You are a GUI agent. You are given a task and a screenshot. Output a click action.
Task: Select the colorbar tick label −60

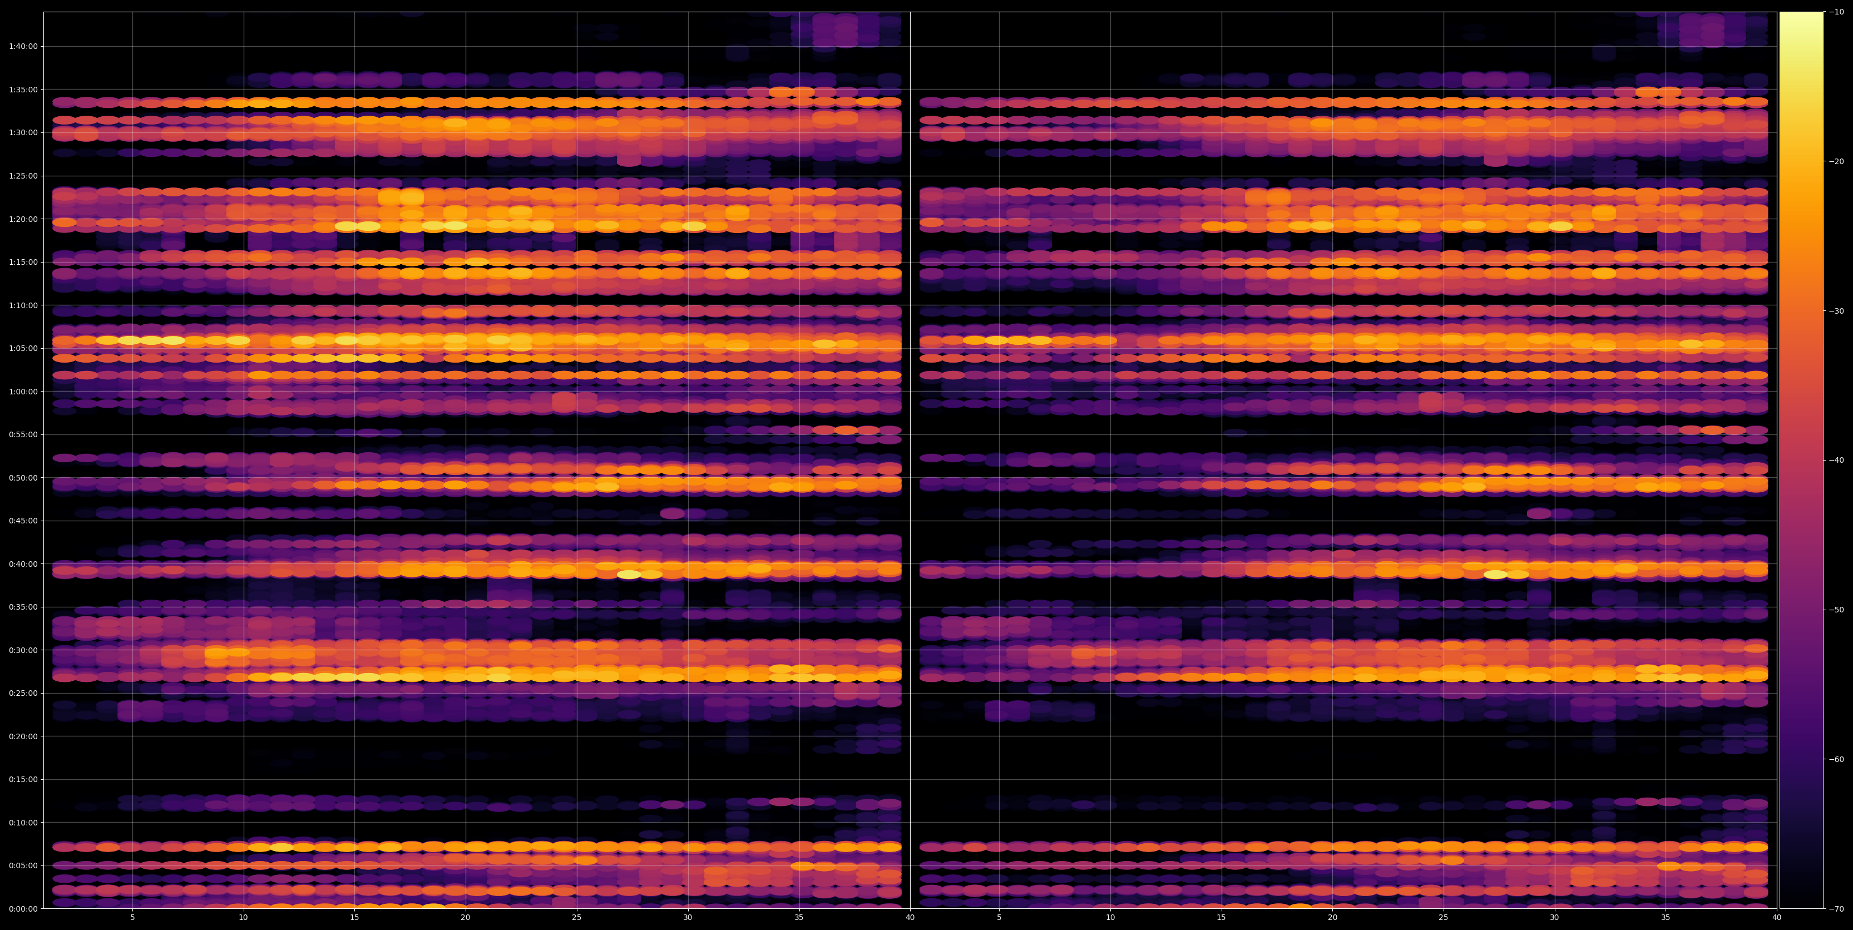[x=1836, y=760]
